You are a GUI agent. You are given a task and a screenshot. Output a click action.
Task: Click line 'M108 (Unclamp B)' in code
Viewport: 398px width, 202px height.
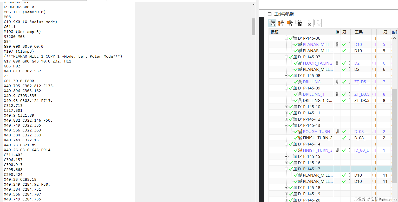(x=22, y=32)
